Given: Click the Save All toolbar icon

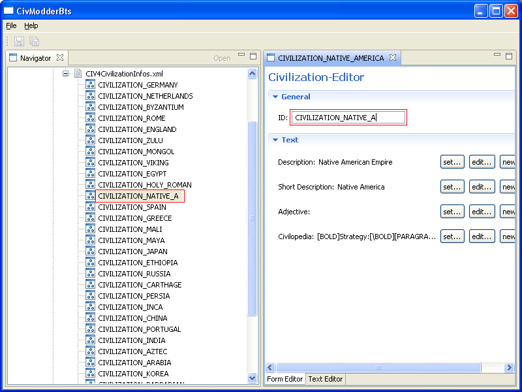Looking at the screenshot, I should coord(35,41).
